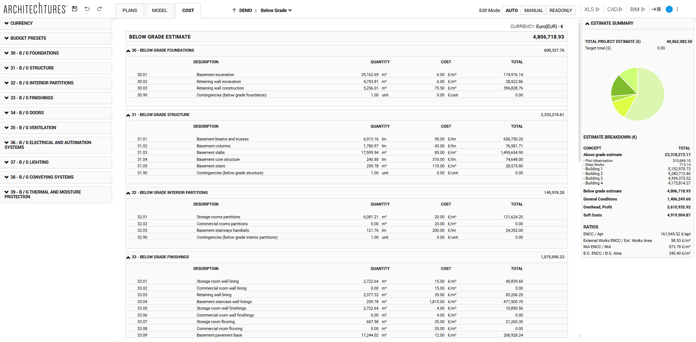The width and height of the screenshot is (696, 342).
Task: Select AUTO edit mode
Action: coord(512,10)
